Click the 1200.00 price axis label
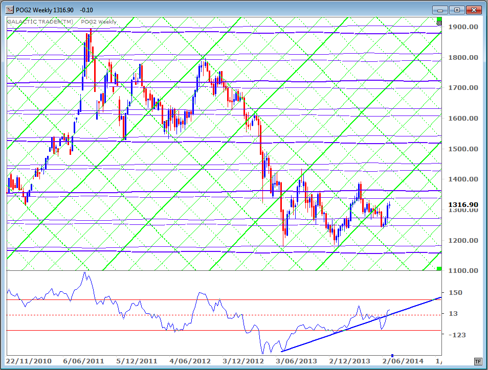This screenshot has width=488, height=370. click(463, 240)
